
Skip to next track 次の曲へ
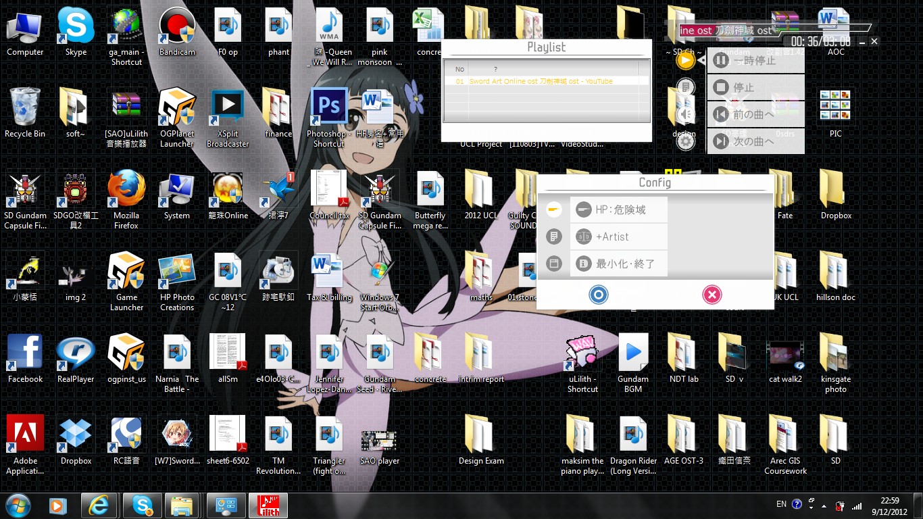(755, 141)
